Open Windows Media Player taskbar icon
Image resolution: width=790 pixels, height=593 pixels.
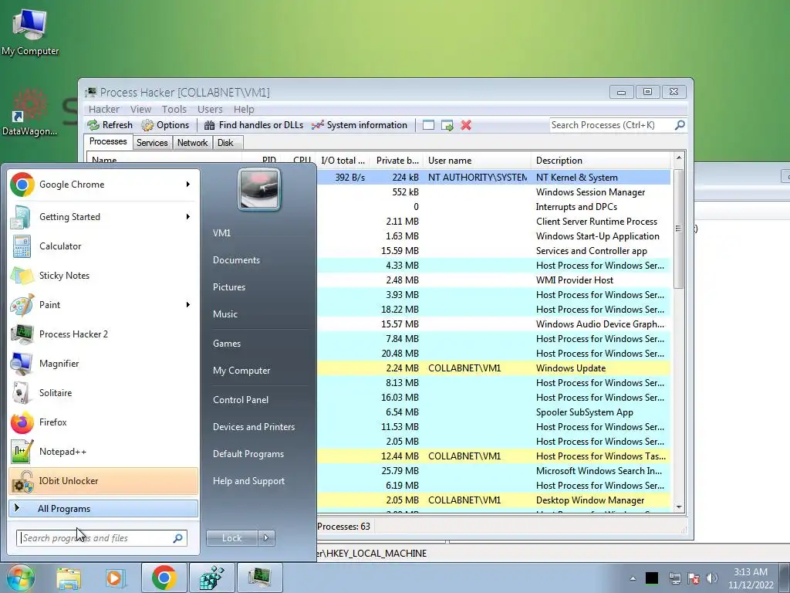pos(116,578)
